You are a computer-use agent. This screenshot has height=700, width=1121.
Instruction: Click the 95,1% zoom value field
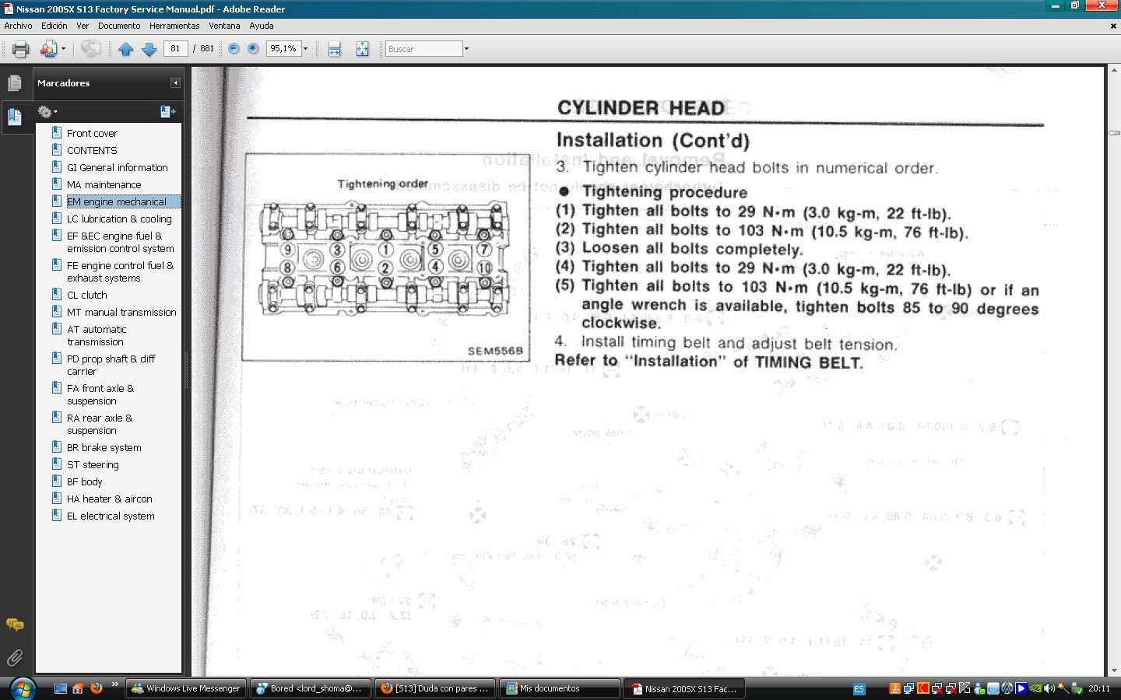pyautogui.click(x=283, y=48)
